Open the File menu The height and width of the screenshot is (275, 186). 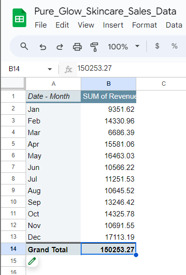41,25
